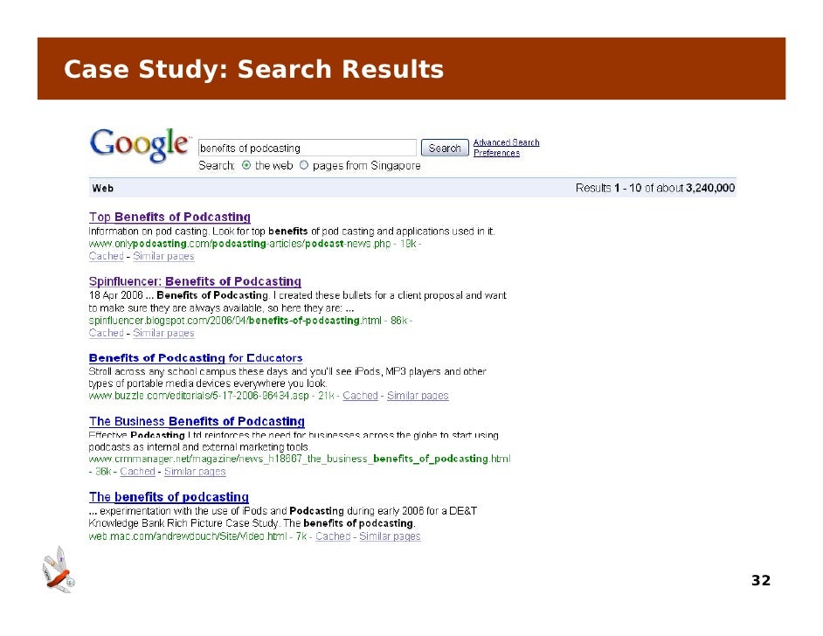Click 'Results 1 - 10 of about 3,240,000' text
This screenshot has height=636, width=823.
pyautogui.click(x=655, y=189)
